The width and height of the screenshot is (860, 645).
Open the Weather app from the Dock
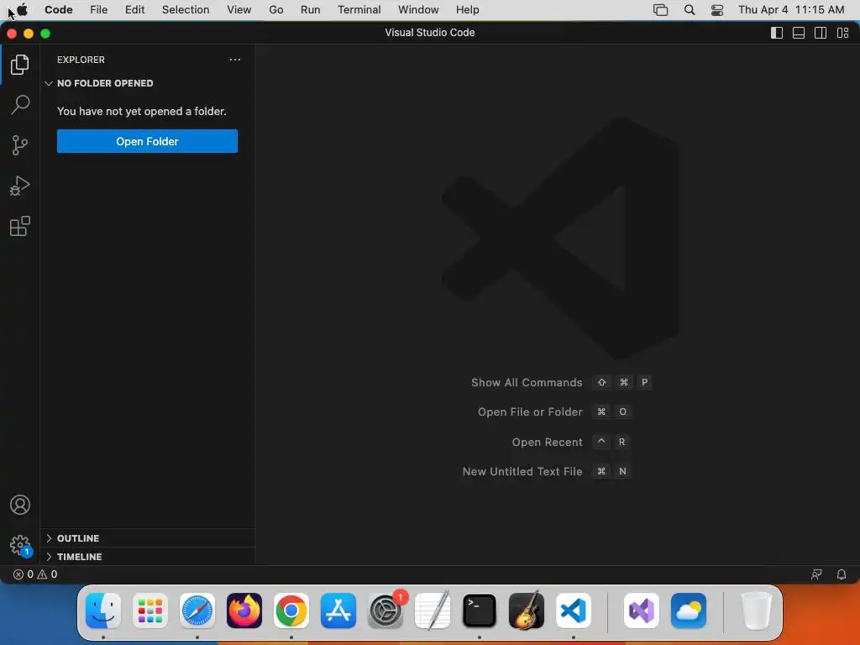pos(689,611)
